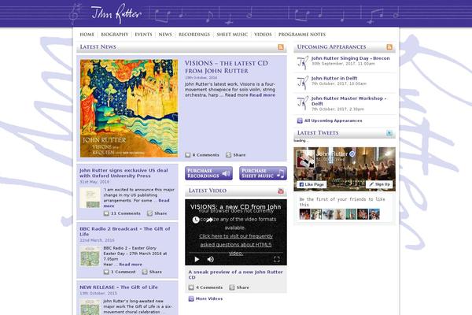472x315 pixels.
Task: Click the watch later clock icon in video
Action: pos(196,220)
